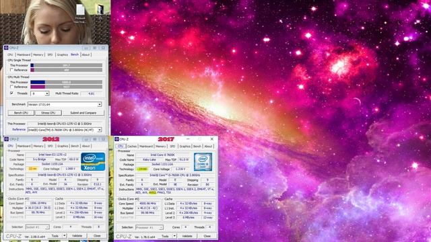Select the desktop icon right of the text document
Screen dimensions: 431x242
[x=100, y=11]
